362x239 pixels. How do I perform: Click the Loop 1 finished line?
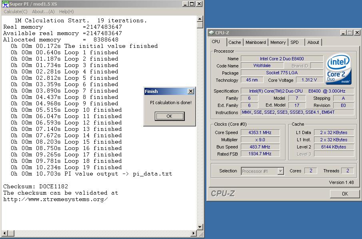point(64,53)
